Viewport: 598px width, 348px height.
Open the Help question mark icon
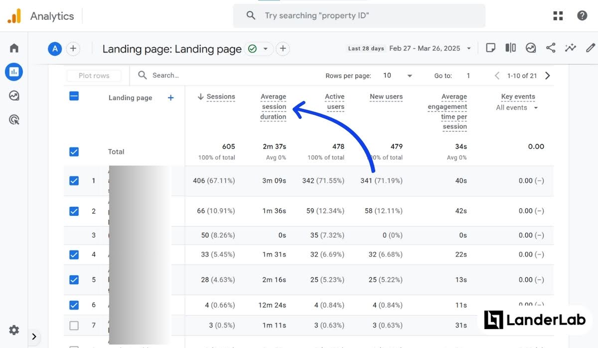click(x=582, y=16)
